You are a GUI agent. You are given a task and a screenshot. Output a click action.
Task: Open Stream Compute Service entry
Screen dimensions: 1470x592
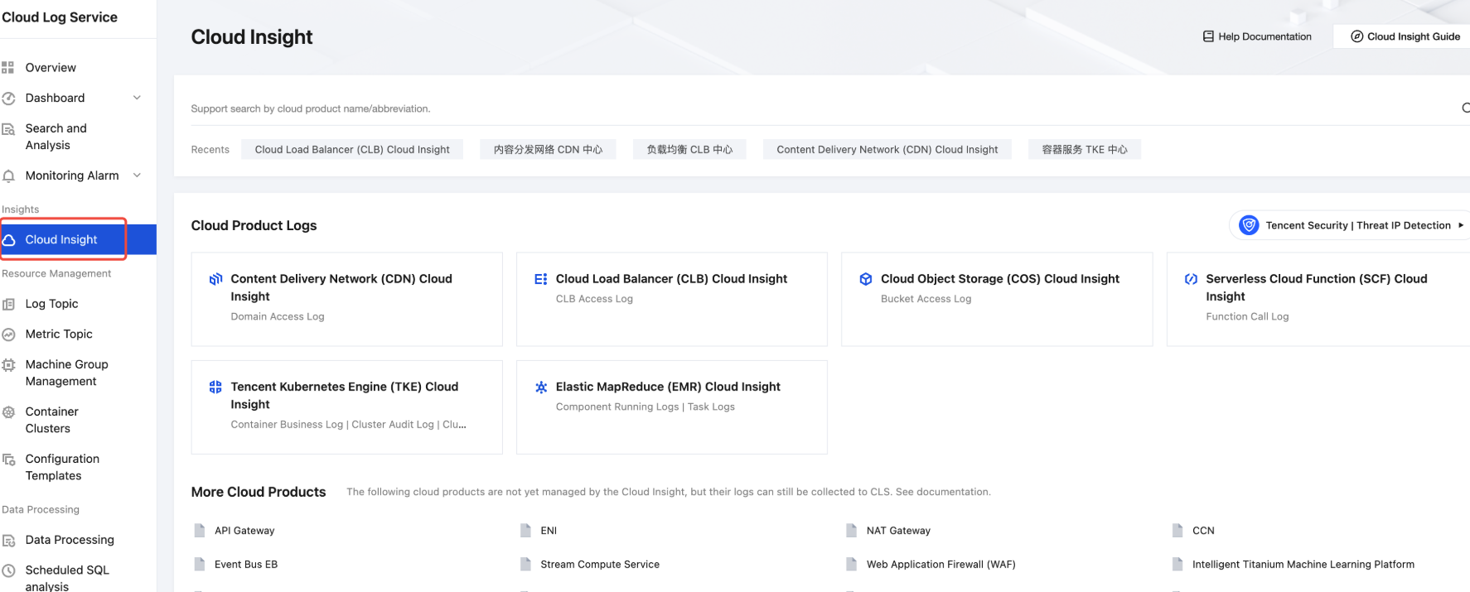click(x=599, y=565)
